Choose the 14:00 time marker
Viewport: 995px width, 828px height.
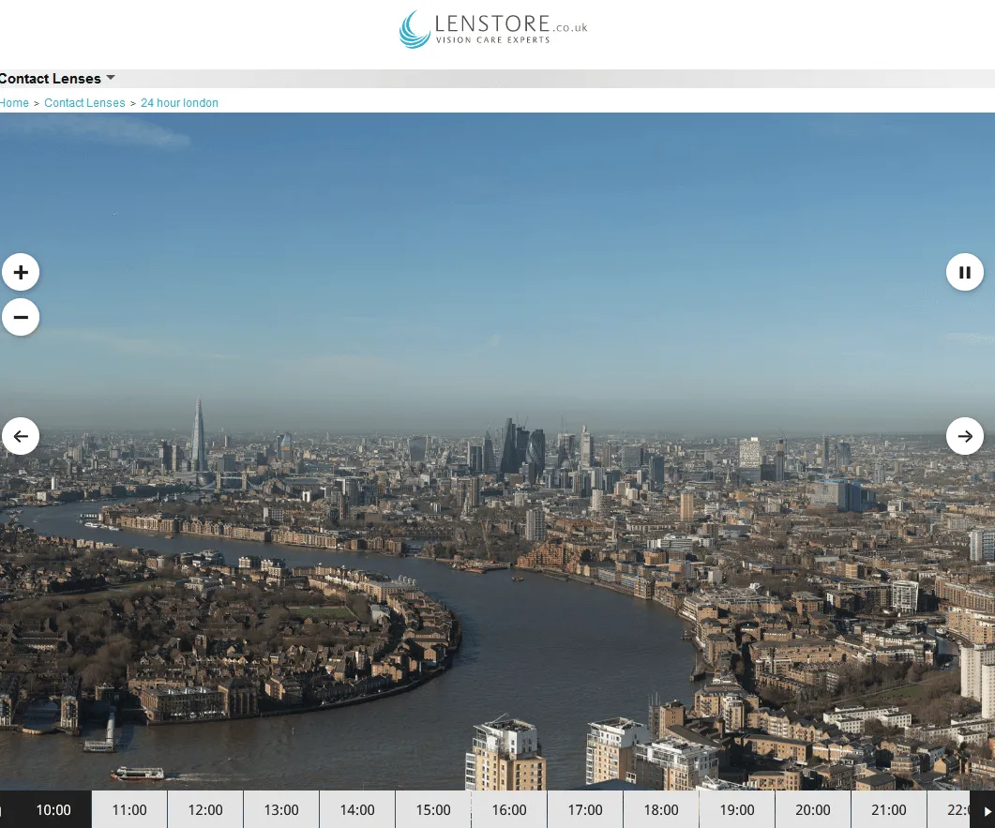(x=357, y=809)
